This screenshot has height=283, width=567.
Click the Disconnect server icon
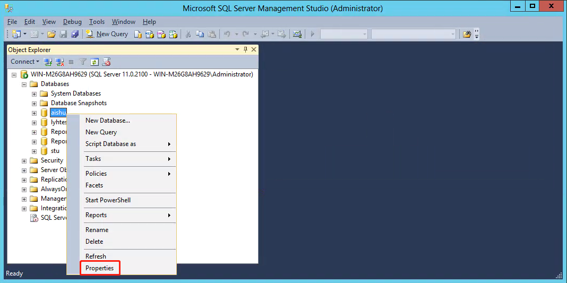(59, 62)
